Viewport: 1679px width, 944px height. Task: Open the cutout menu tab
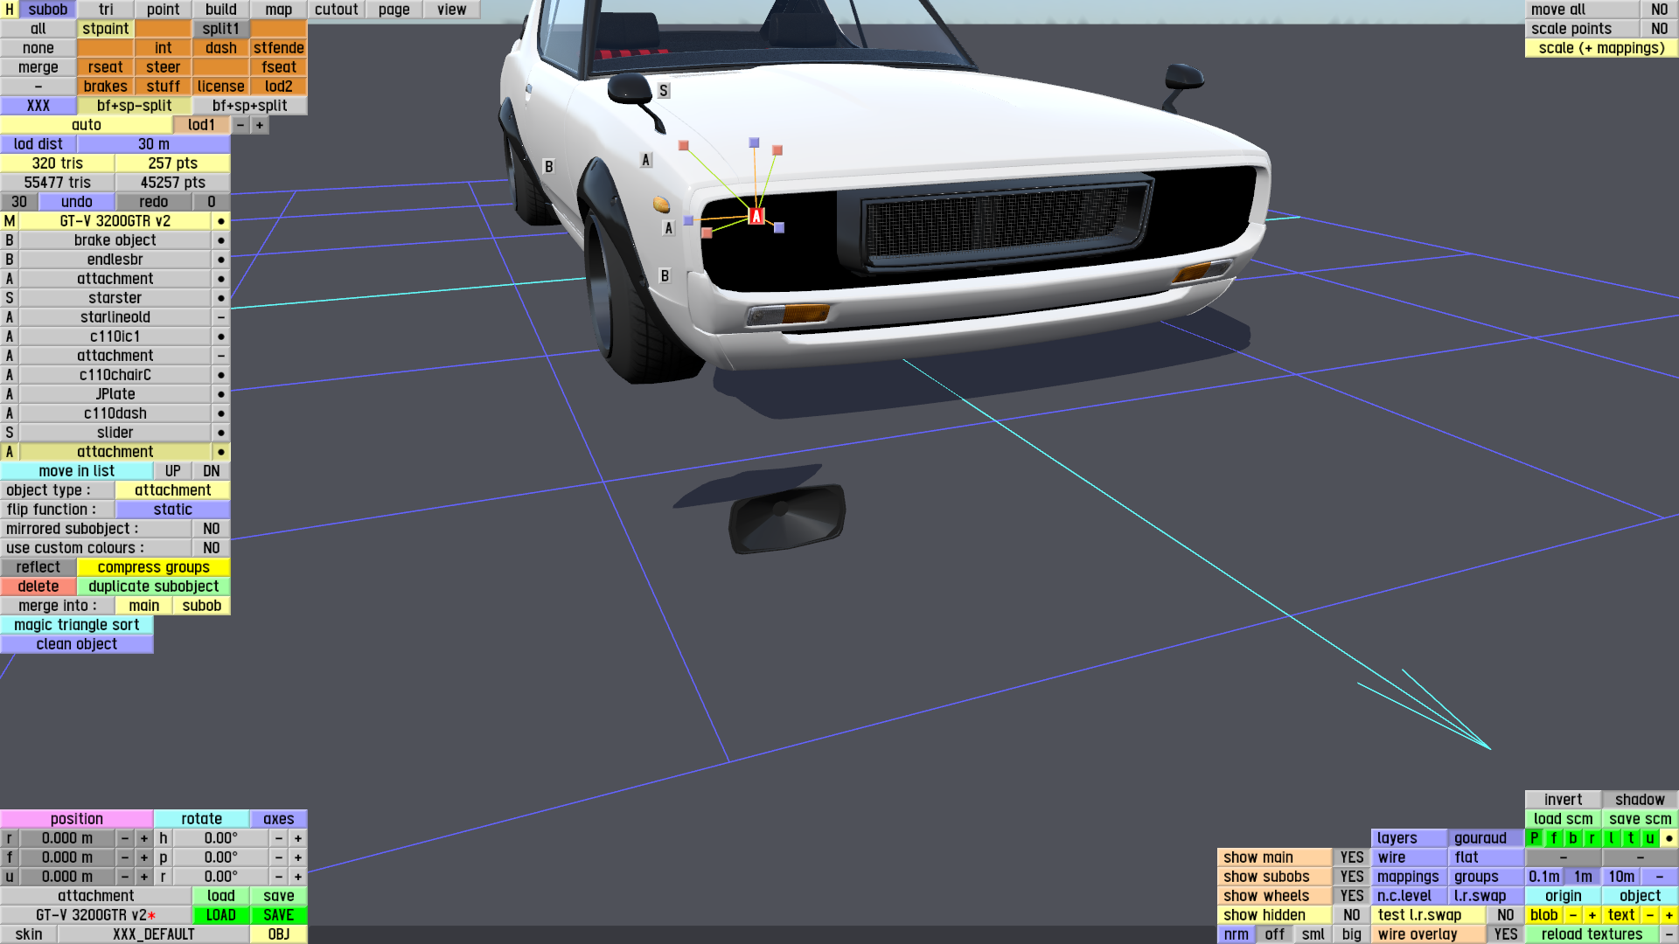click(x=336, y=10)
